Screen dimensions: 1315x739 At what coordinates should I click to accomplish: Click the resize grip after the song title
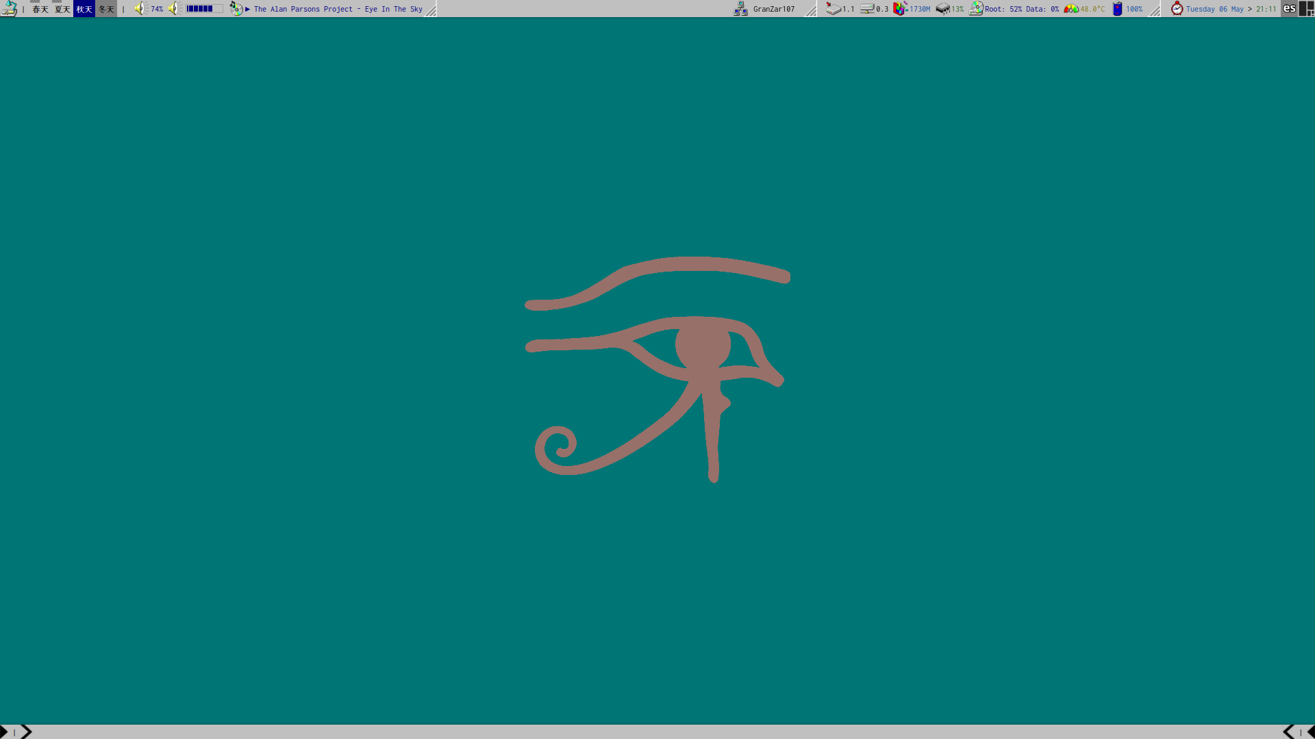click(431, 10)
